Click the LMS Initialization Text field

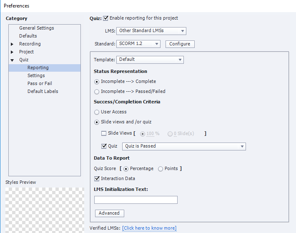tap(136, 200)
